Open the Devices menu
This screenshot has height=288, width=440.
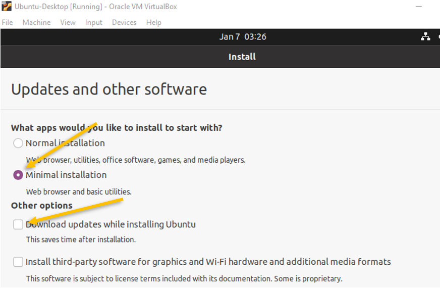coord(124,22)
